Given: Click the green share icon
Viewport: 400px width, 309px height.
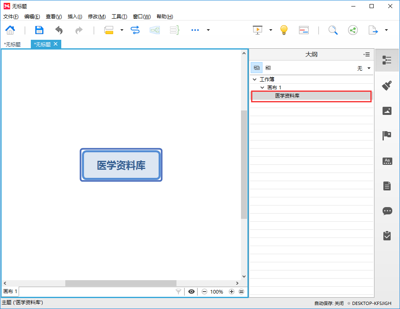Looking at the screenshot, I should [353, 30].
